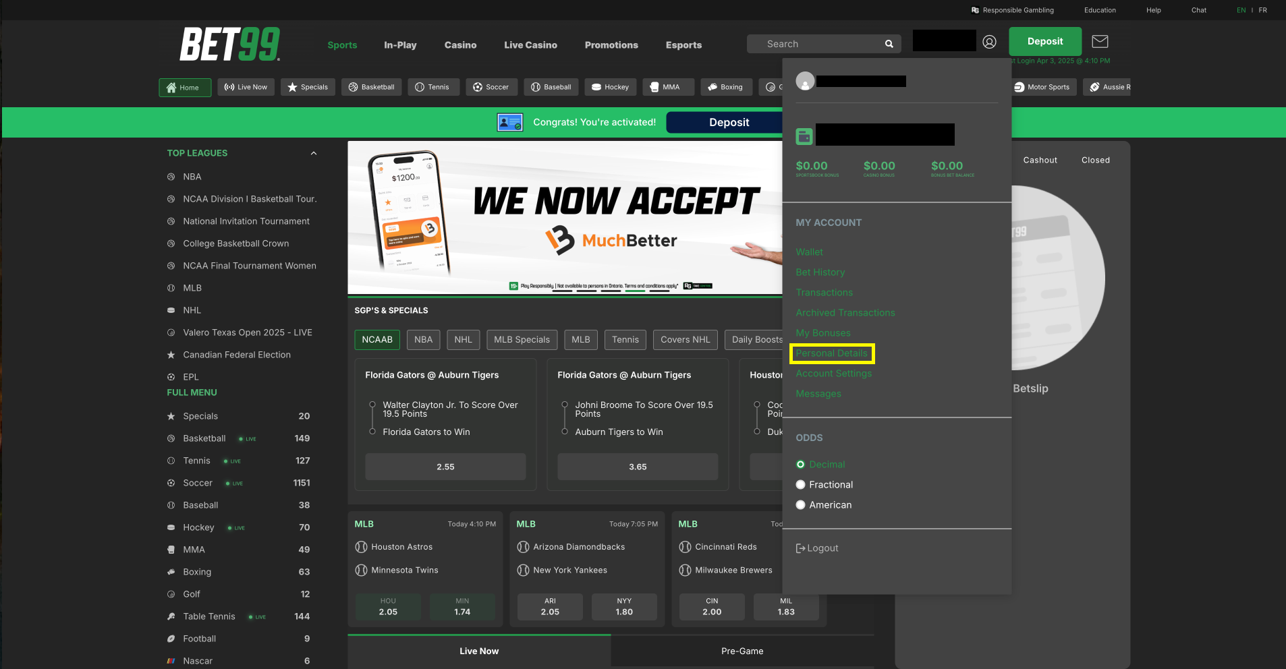Open Cashout tab in betslip
Image resolution: width=1286 pixels, height=669 pixels.
point(1040,161)
